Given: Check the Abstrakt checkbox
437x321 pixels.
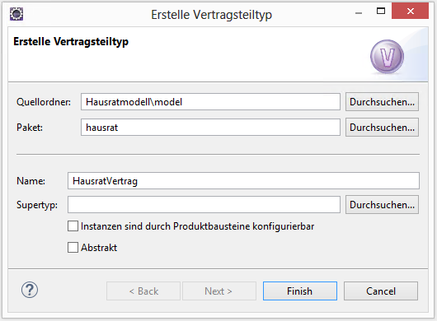Looking at the screenshot, I should click(73, 247).
